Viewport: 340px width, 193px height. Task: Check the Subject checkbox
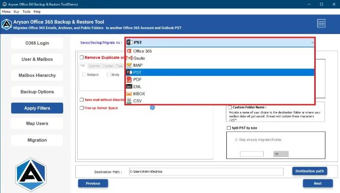click(x=84, y=75)
